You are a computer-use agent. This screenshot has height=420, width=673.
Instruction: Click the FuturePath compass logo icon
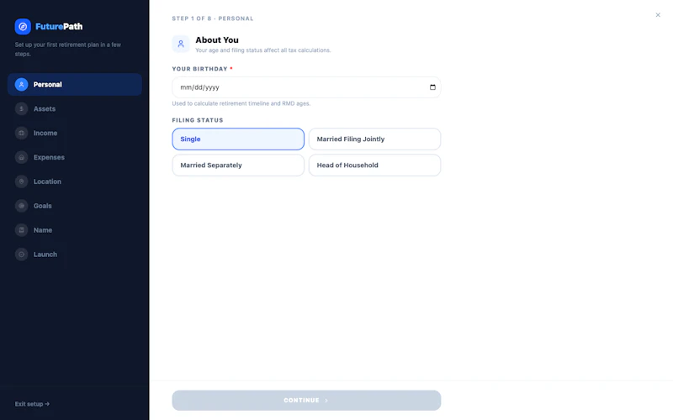pyautogui.click(x=23, y=27)
